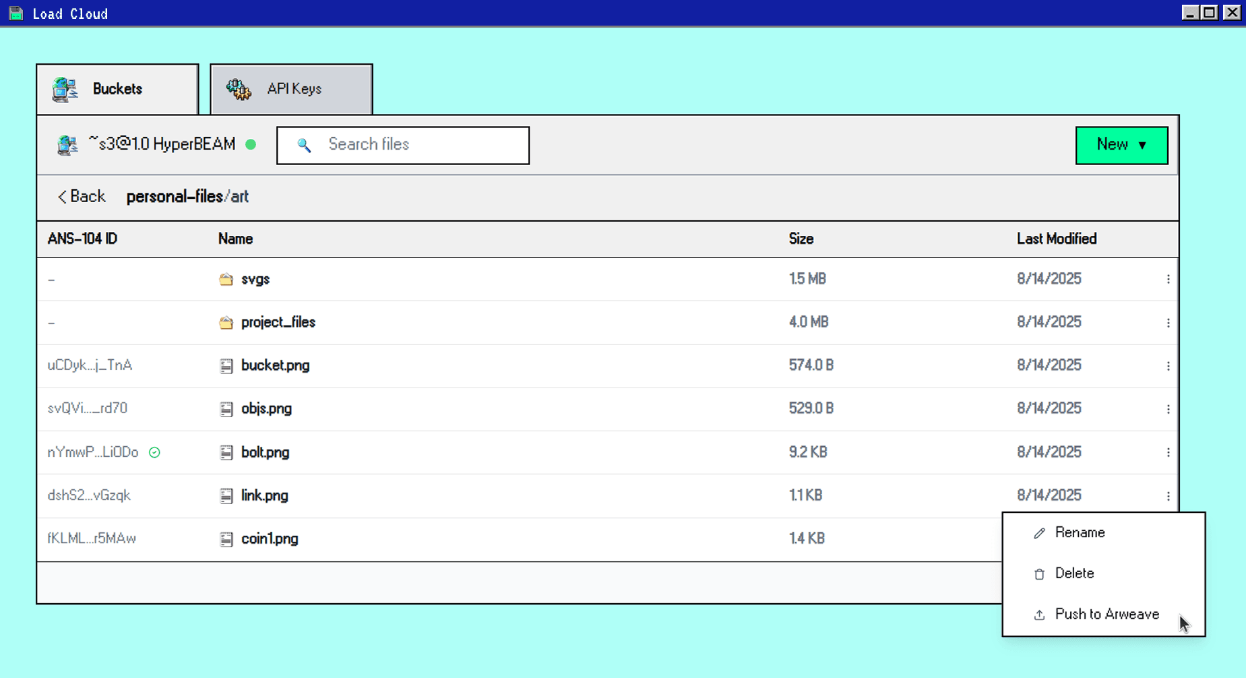The height and width of the screenshot is (678, 1246).
Task: Open the bolt.png row three-dot menu
Action: pos(1168,452)
